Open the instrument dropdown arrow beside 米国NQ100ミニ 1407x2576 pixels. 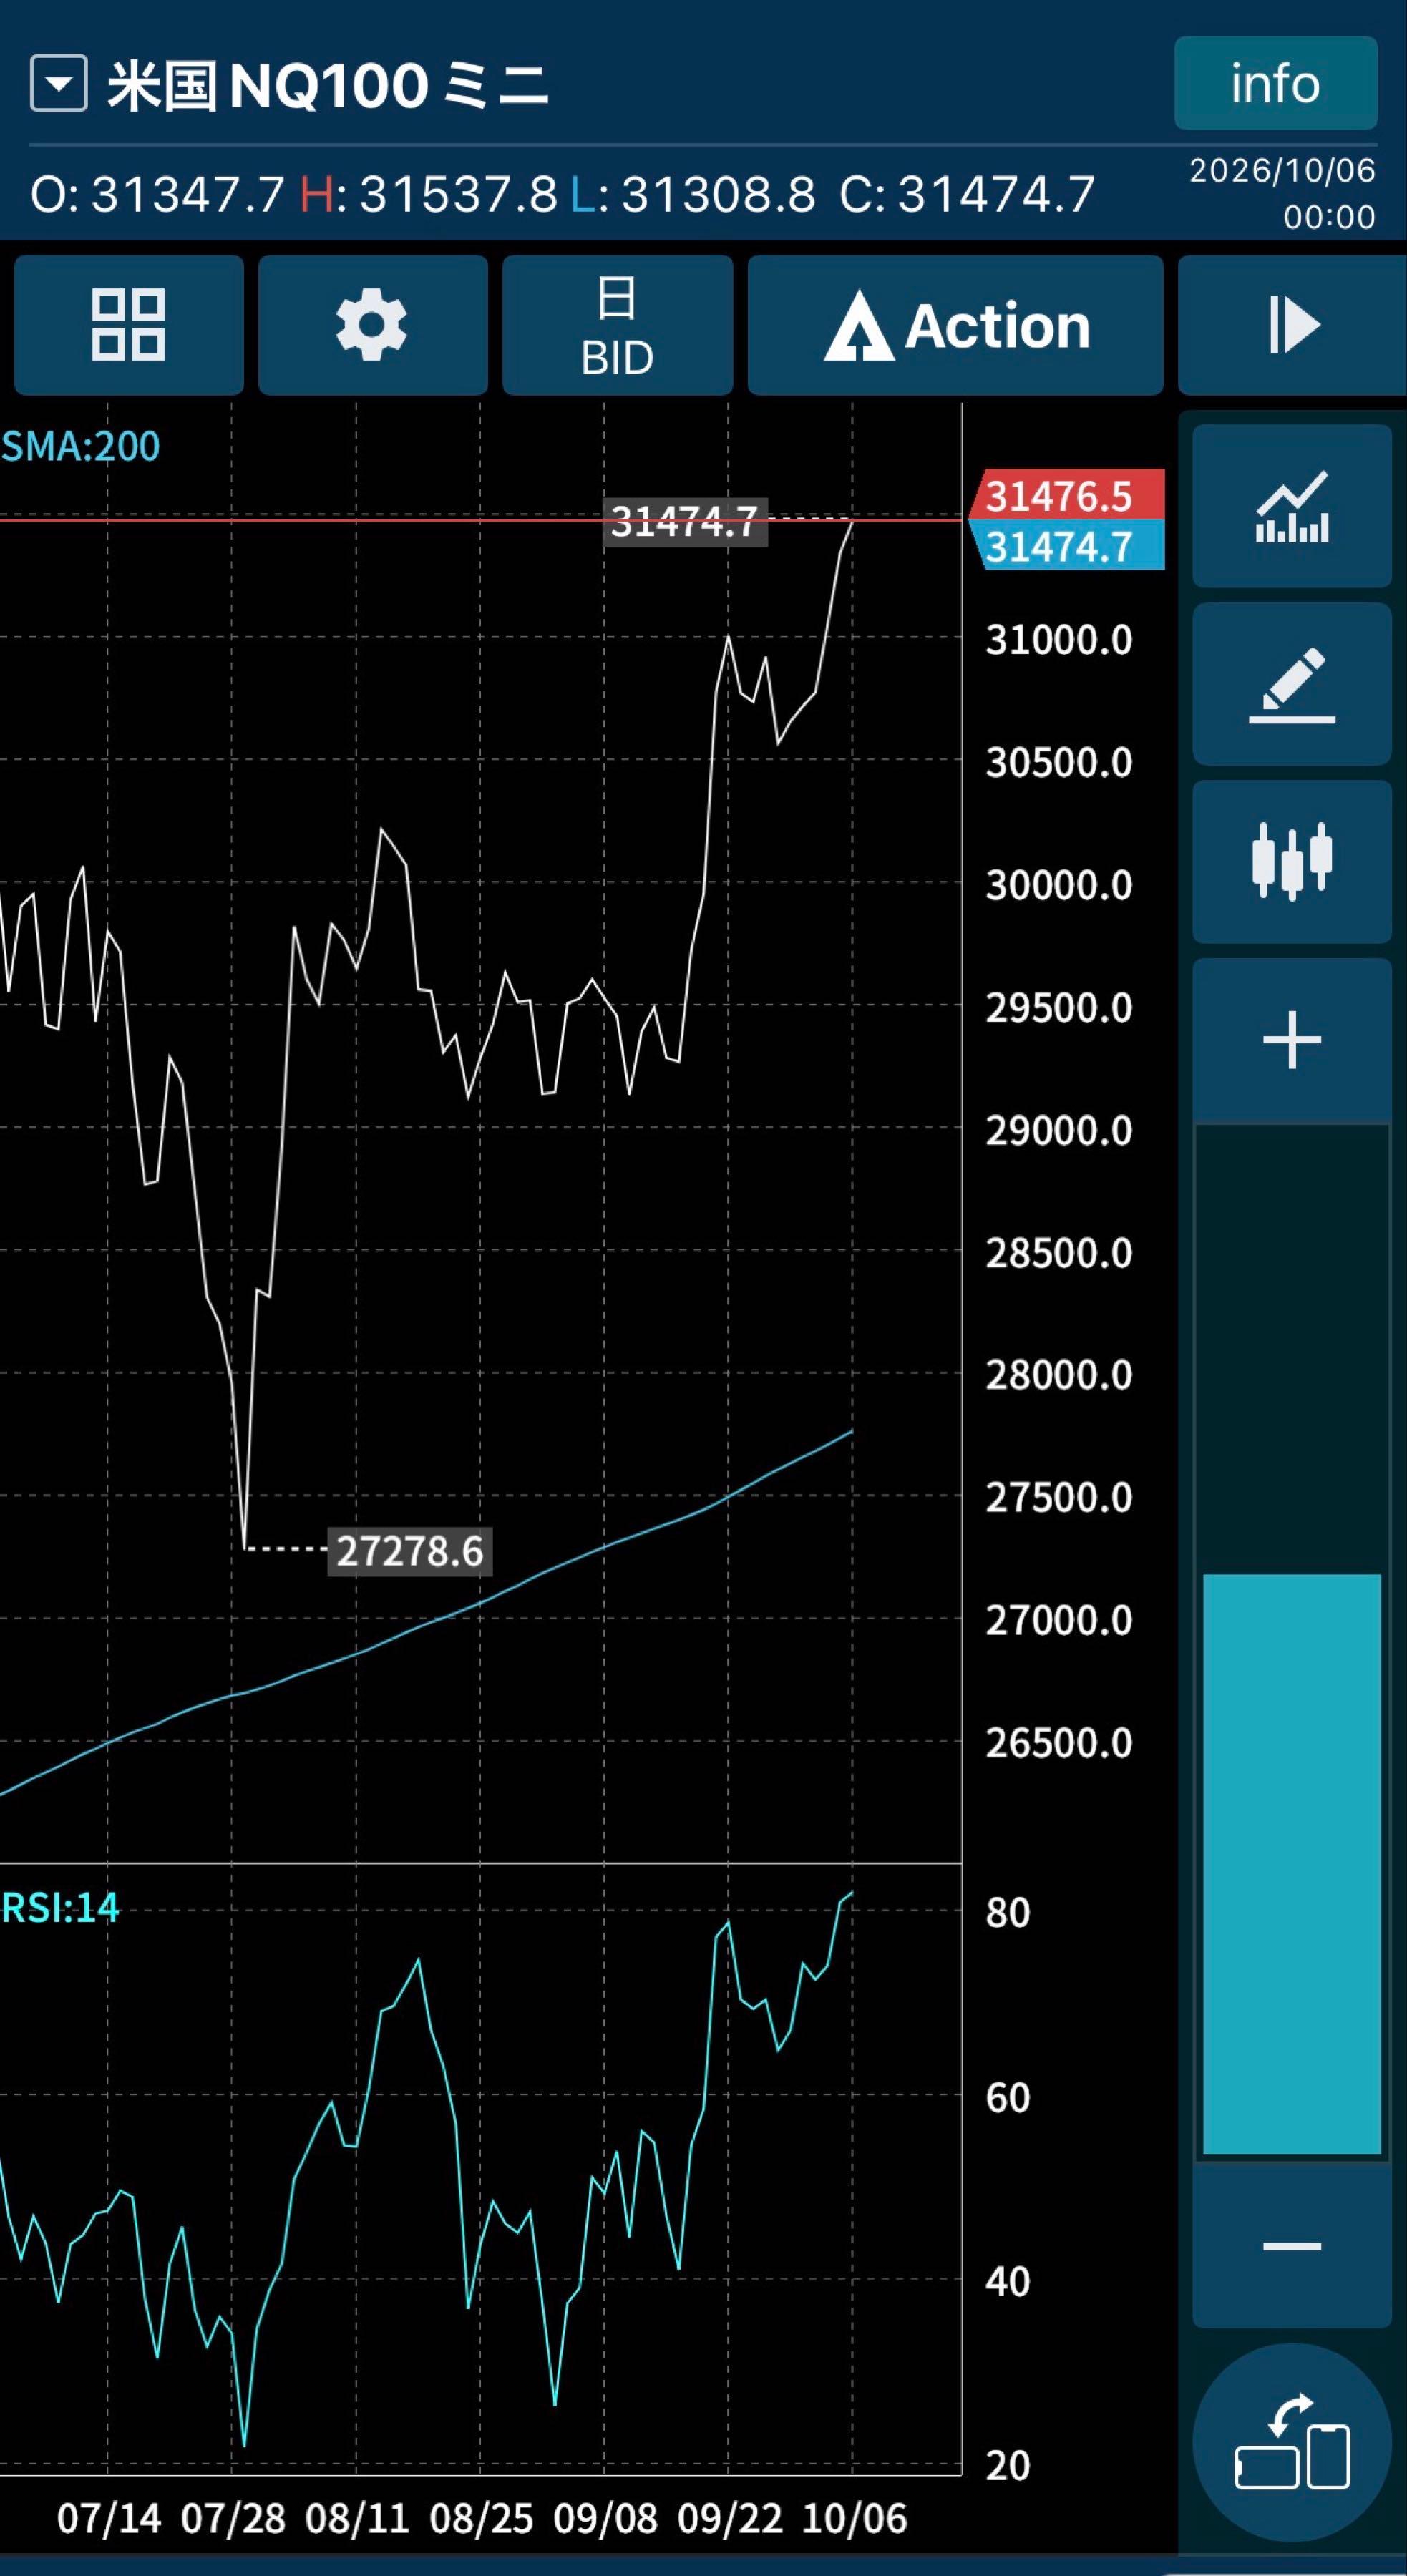point(59,84)
